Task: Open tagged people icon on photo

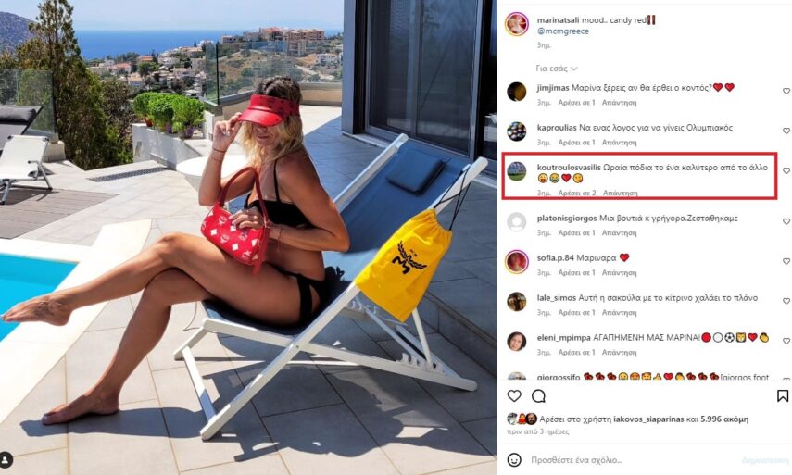Action: click(6, 460)
